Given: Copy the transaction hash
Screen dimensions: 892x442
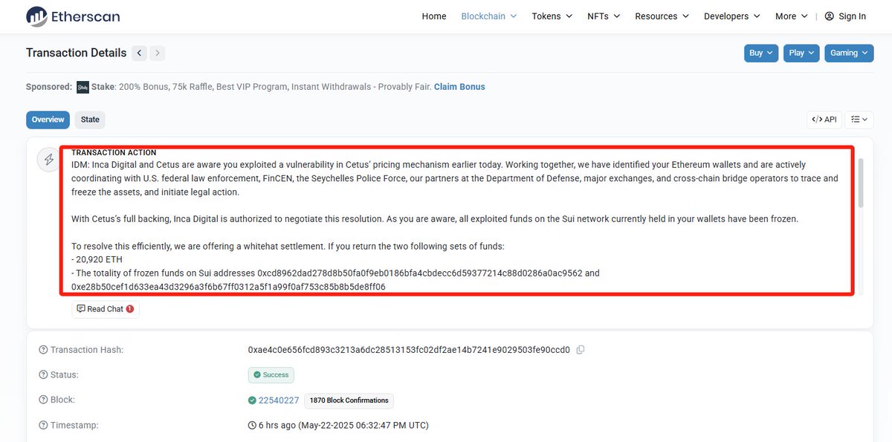Looking at the screenshot, I should pyautogui.click(x=581, y=350).
